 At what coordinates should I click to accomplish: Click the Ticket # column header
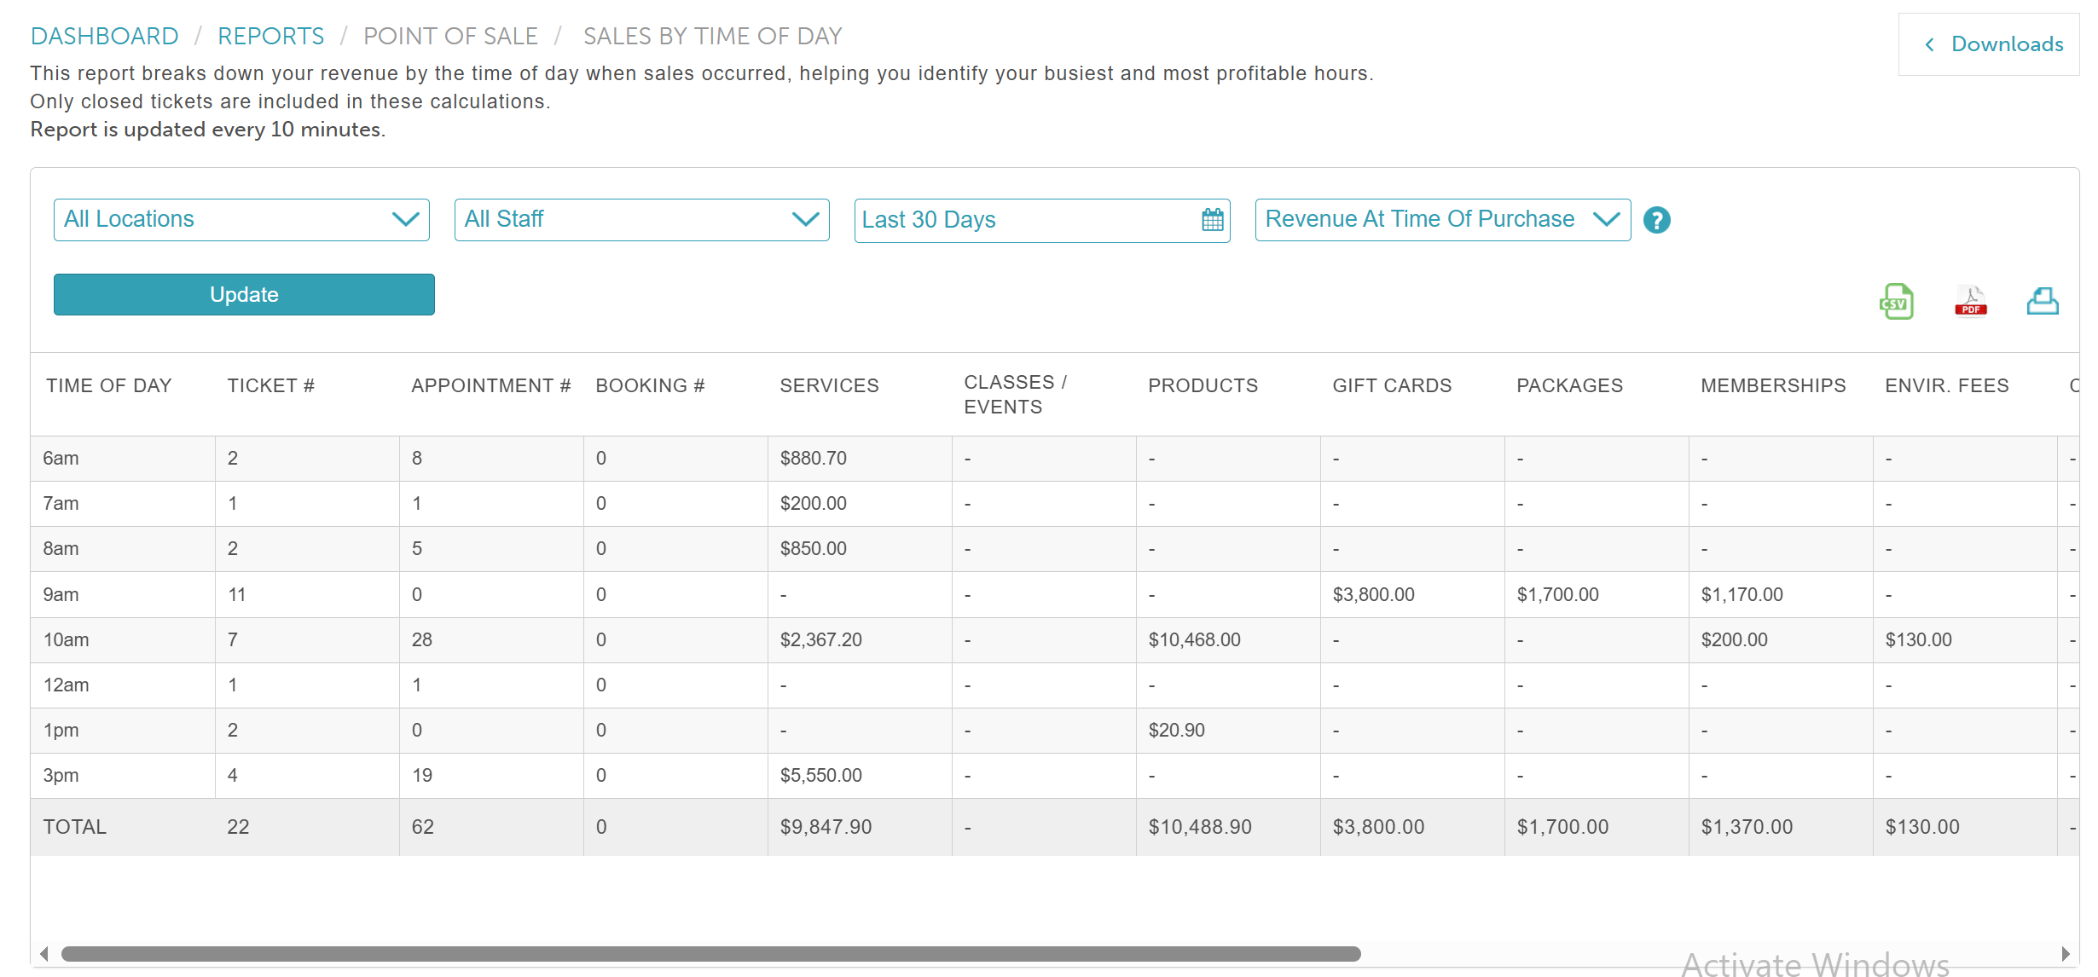click(270, 385)
